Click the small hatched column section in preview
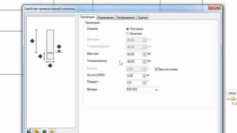 point(50,56)
